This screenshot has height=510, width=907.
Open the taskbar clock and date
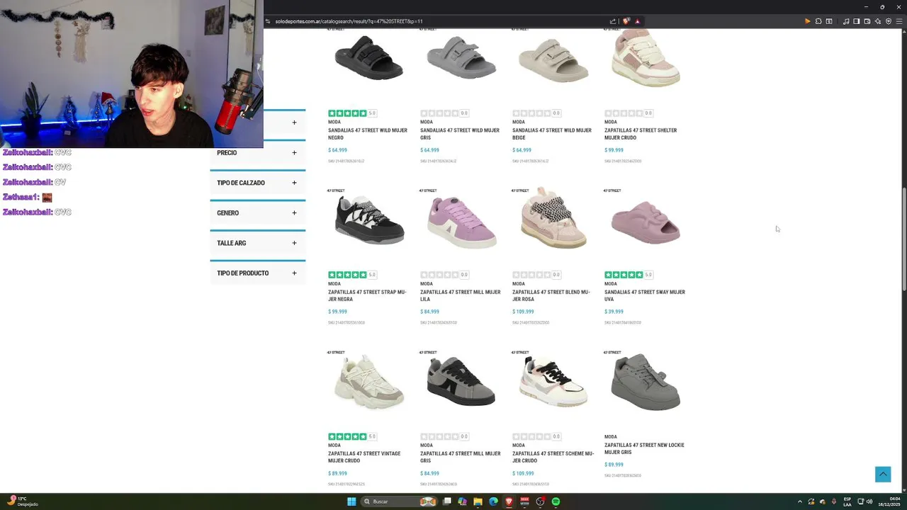[890, 501]
